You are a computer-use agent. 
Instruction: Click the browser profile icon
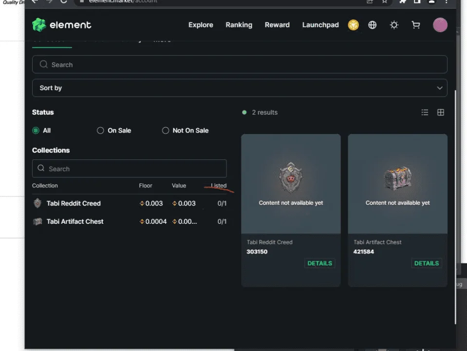(x=431, y=1)
